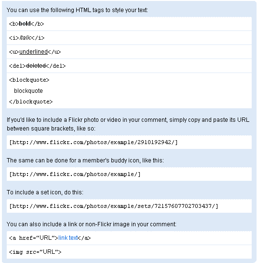
Task: Click the underlined tag example
Action: [35, 52]
